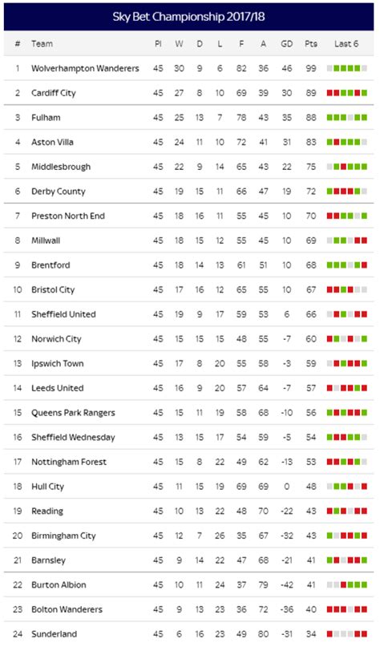Open Queens Park Rangers team page
The height and width of the screenshot is (651, 380).
tap(73, 413)
